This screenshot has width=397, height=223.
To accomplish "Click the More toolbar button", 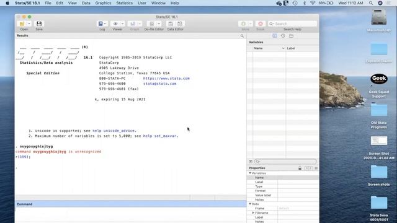I will pyautogui.click(x=243, y=24).
